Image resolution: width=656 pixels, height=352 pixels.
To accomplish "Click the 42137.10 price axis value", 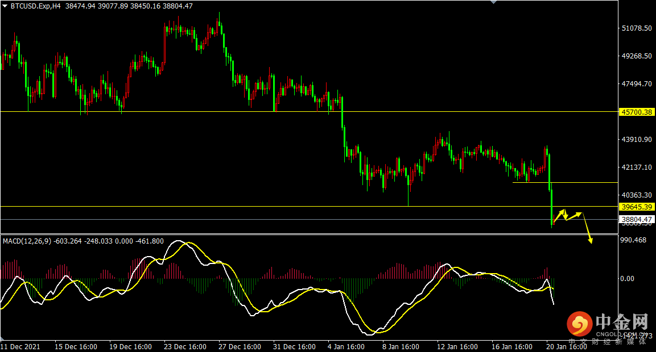I will (x=635, y=167).
